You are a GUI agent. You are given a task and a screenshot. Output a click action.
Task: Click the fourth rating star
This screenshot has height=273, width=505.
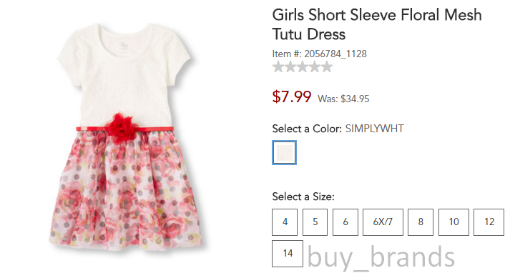click(x=315, y=67)
